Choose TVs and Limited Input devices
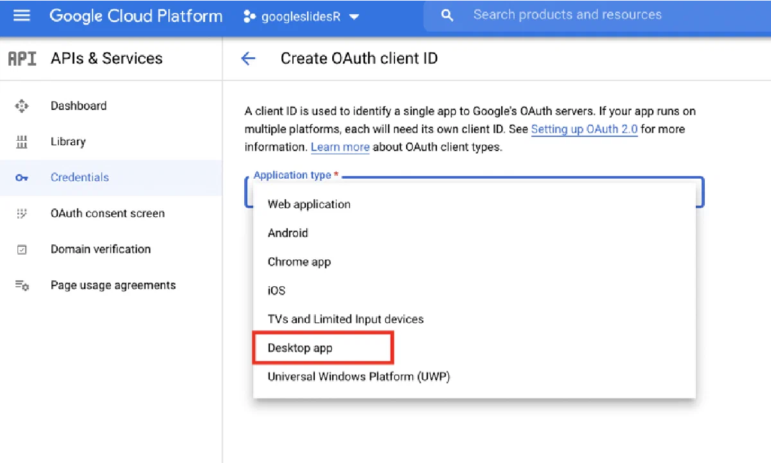Viewport: 771px width, 463px height. [474, 320]
